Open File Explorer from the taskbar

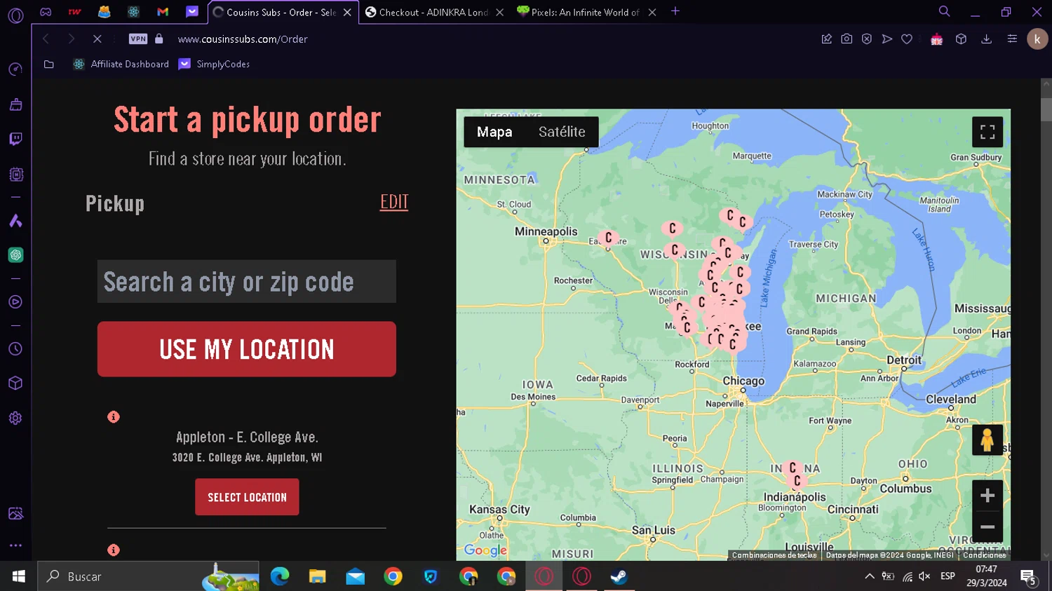(318, 576)
